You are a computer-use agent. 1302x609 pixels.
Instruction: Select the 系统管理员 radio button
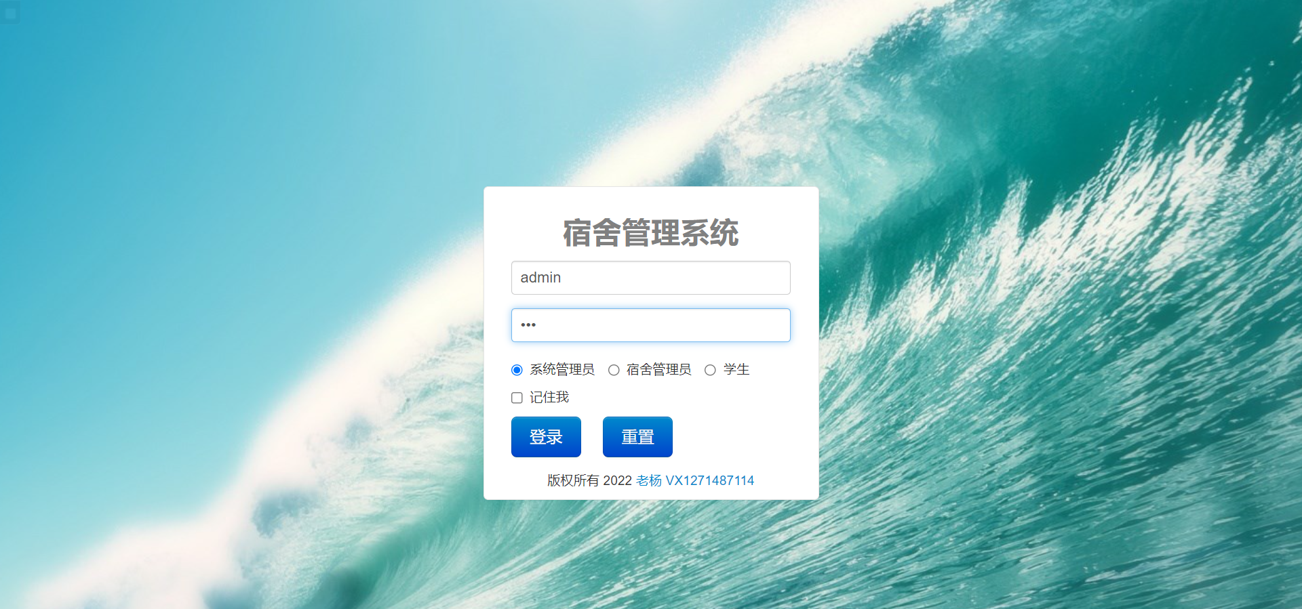point(517,370)
